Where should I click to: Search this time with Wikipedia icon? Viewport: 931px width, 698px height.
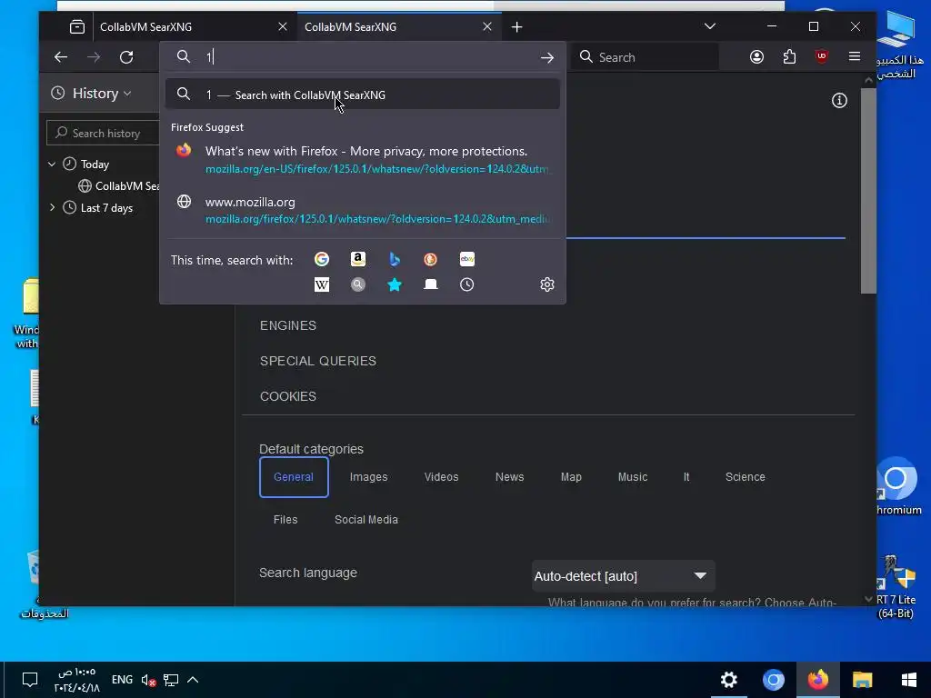click(322, 284)
